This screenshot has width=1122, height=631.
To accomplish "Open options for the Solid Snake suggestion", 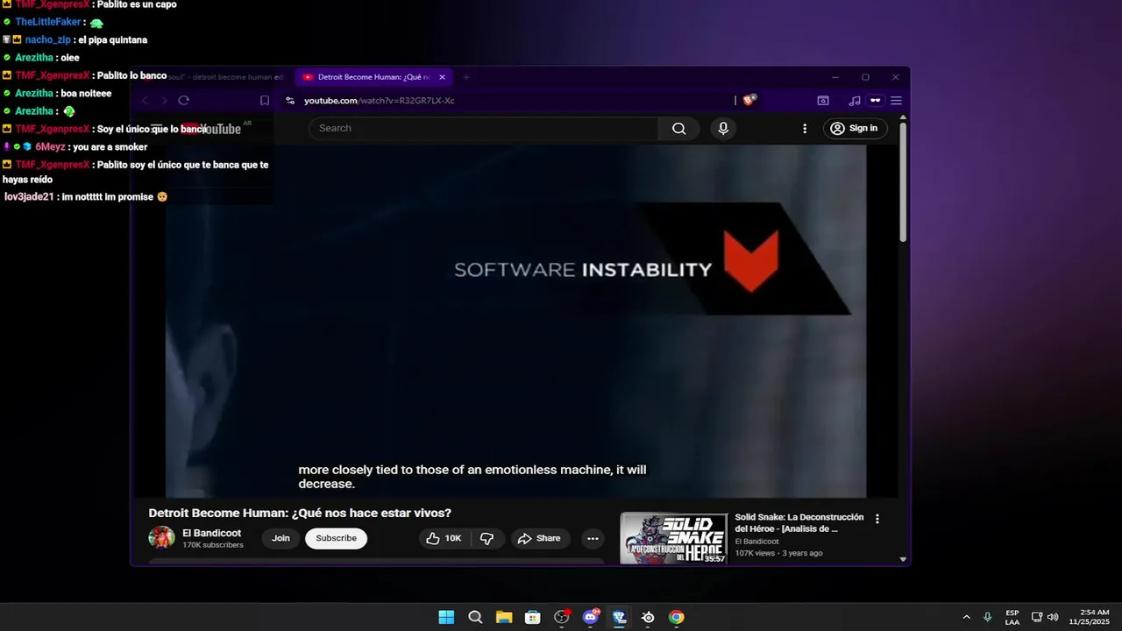I will 877,519.
